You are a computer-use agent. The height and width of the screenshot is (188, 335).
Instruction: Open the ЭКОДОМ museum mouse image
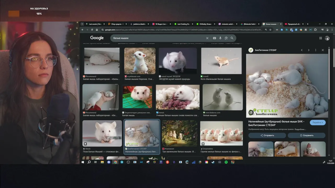tap(178, 61)
